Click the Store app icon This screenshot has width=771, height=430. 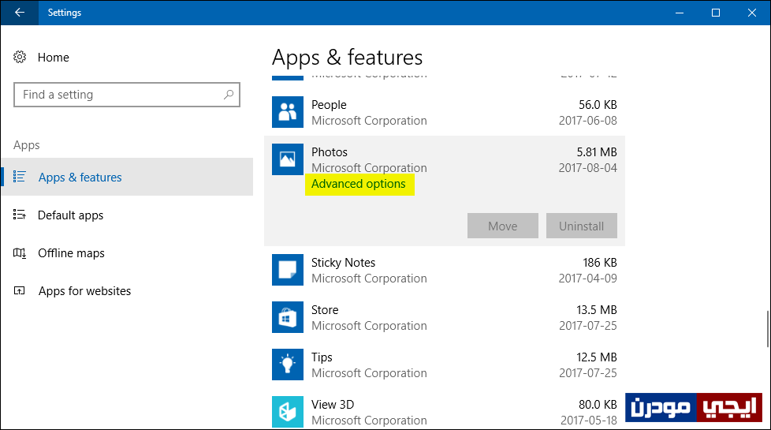pos(288,317)
